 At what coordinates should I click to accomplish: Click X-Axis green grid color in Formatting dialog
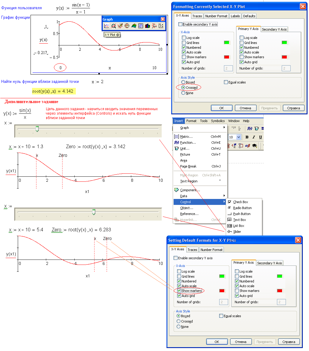click(227, 42)
